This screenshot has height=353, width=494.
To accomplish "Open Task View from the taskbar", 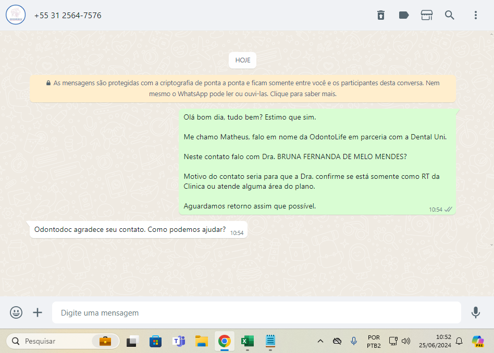I will point(133,341).
